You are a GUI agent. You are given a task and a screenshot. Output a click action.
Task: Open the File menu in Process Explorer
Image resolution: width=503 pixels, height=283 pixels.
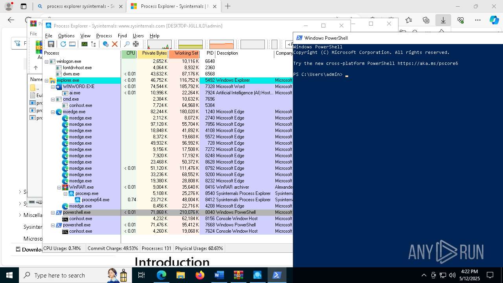(x=49, y=35)
